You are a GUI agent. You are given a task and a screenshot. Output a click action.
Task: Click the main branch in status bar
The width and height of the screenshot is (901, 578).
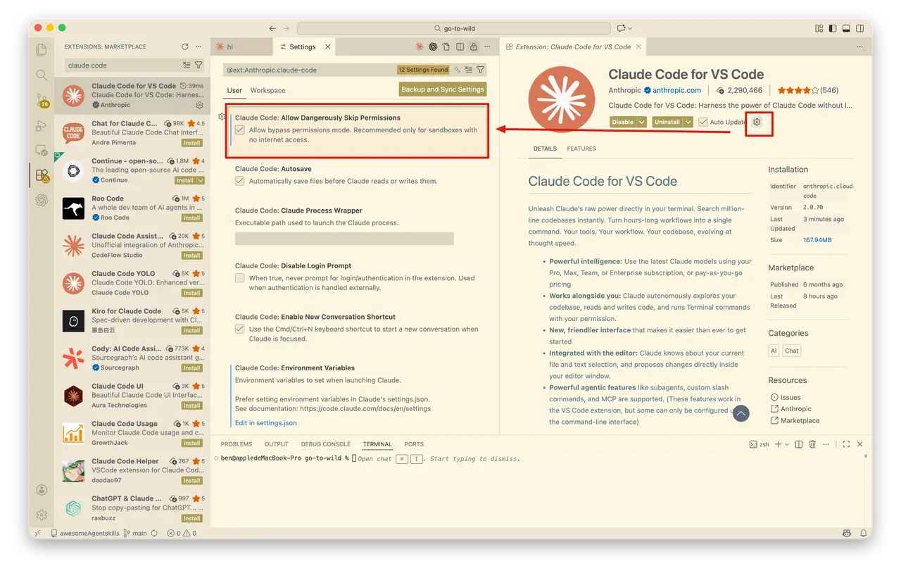[135, 533]
